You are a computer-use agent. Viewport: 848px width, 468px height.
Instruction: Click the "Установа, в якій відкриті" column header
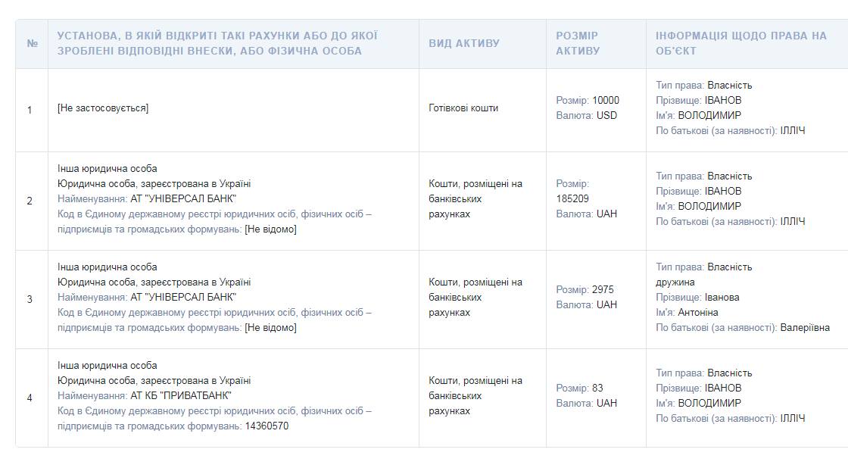pos(217,44)
